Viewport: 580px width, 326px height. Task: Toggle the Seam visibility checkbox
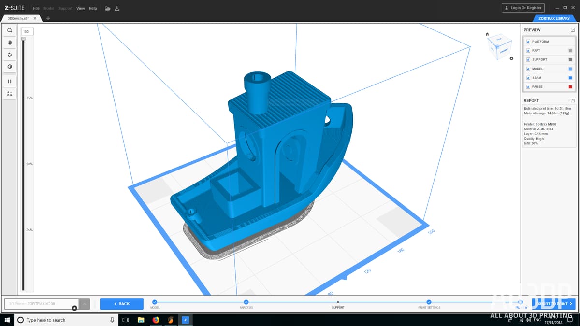[528, 78]
